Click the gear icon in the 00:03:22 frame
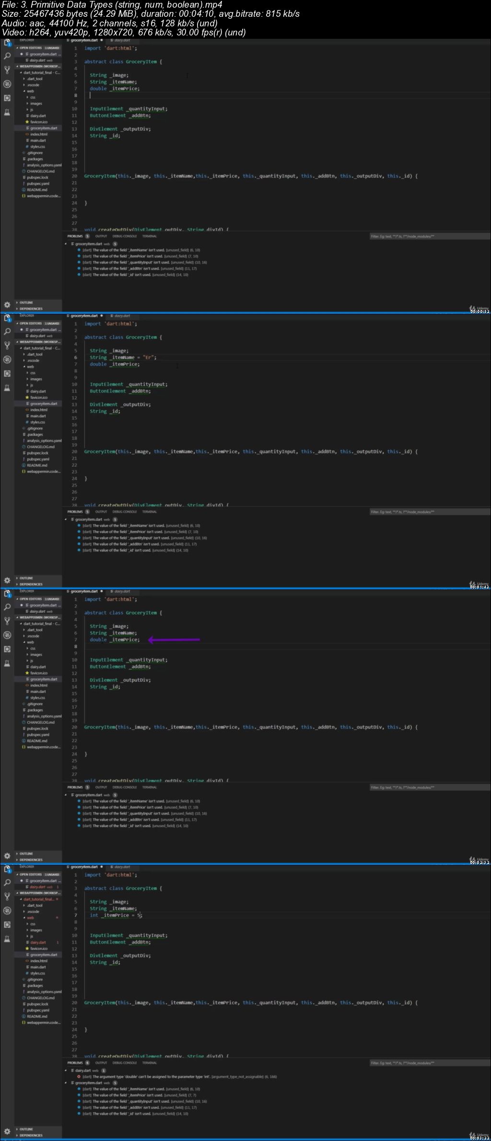 click(7, 1131)
